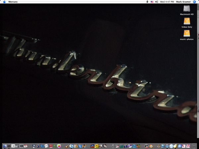Launch the sunflower photo app icon

tap(96, 146)
